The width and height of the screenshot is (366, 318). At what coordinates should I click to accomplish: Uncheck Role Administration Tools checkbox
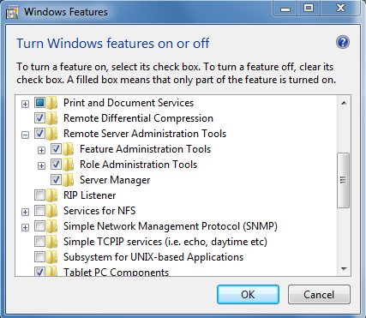pos(56,164)
